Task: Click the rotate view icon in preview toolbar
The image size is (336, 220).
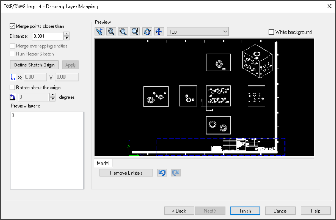Action: 147,32
